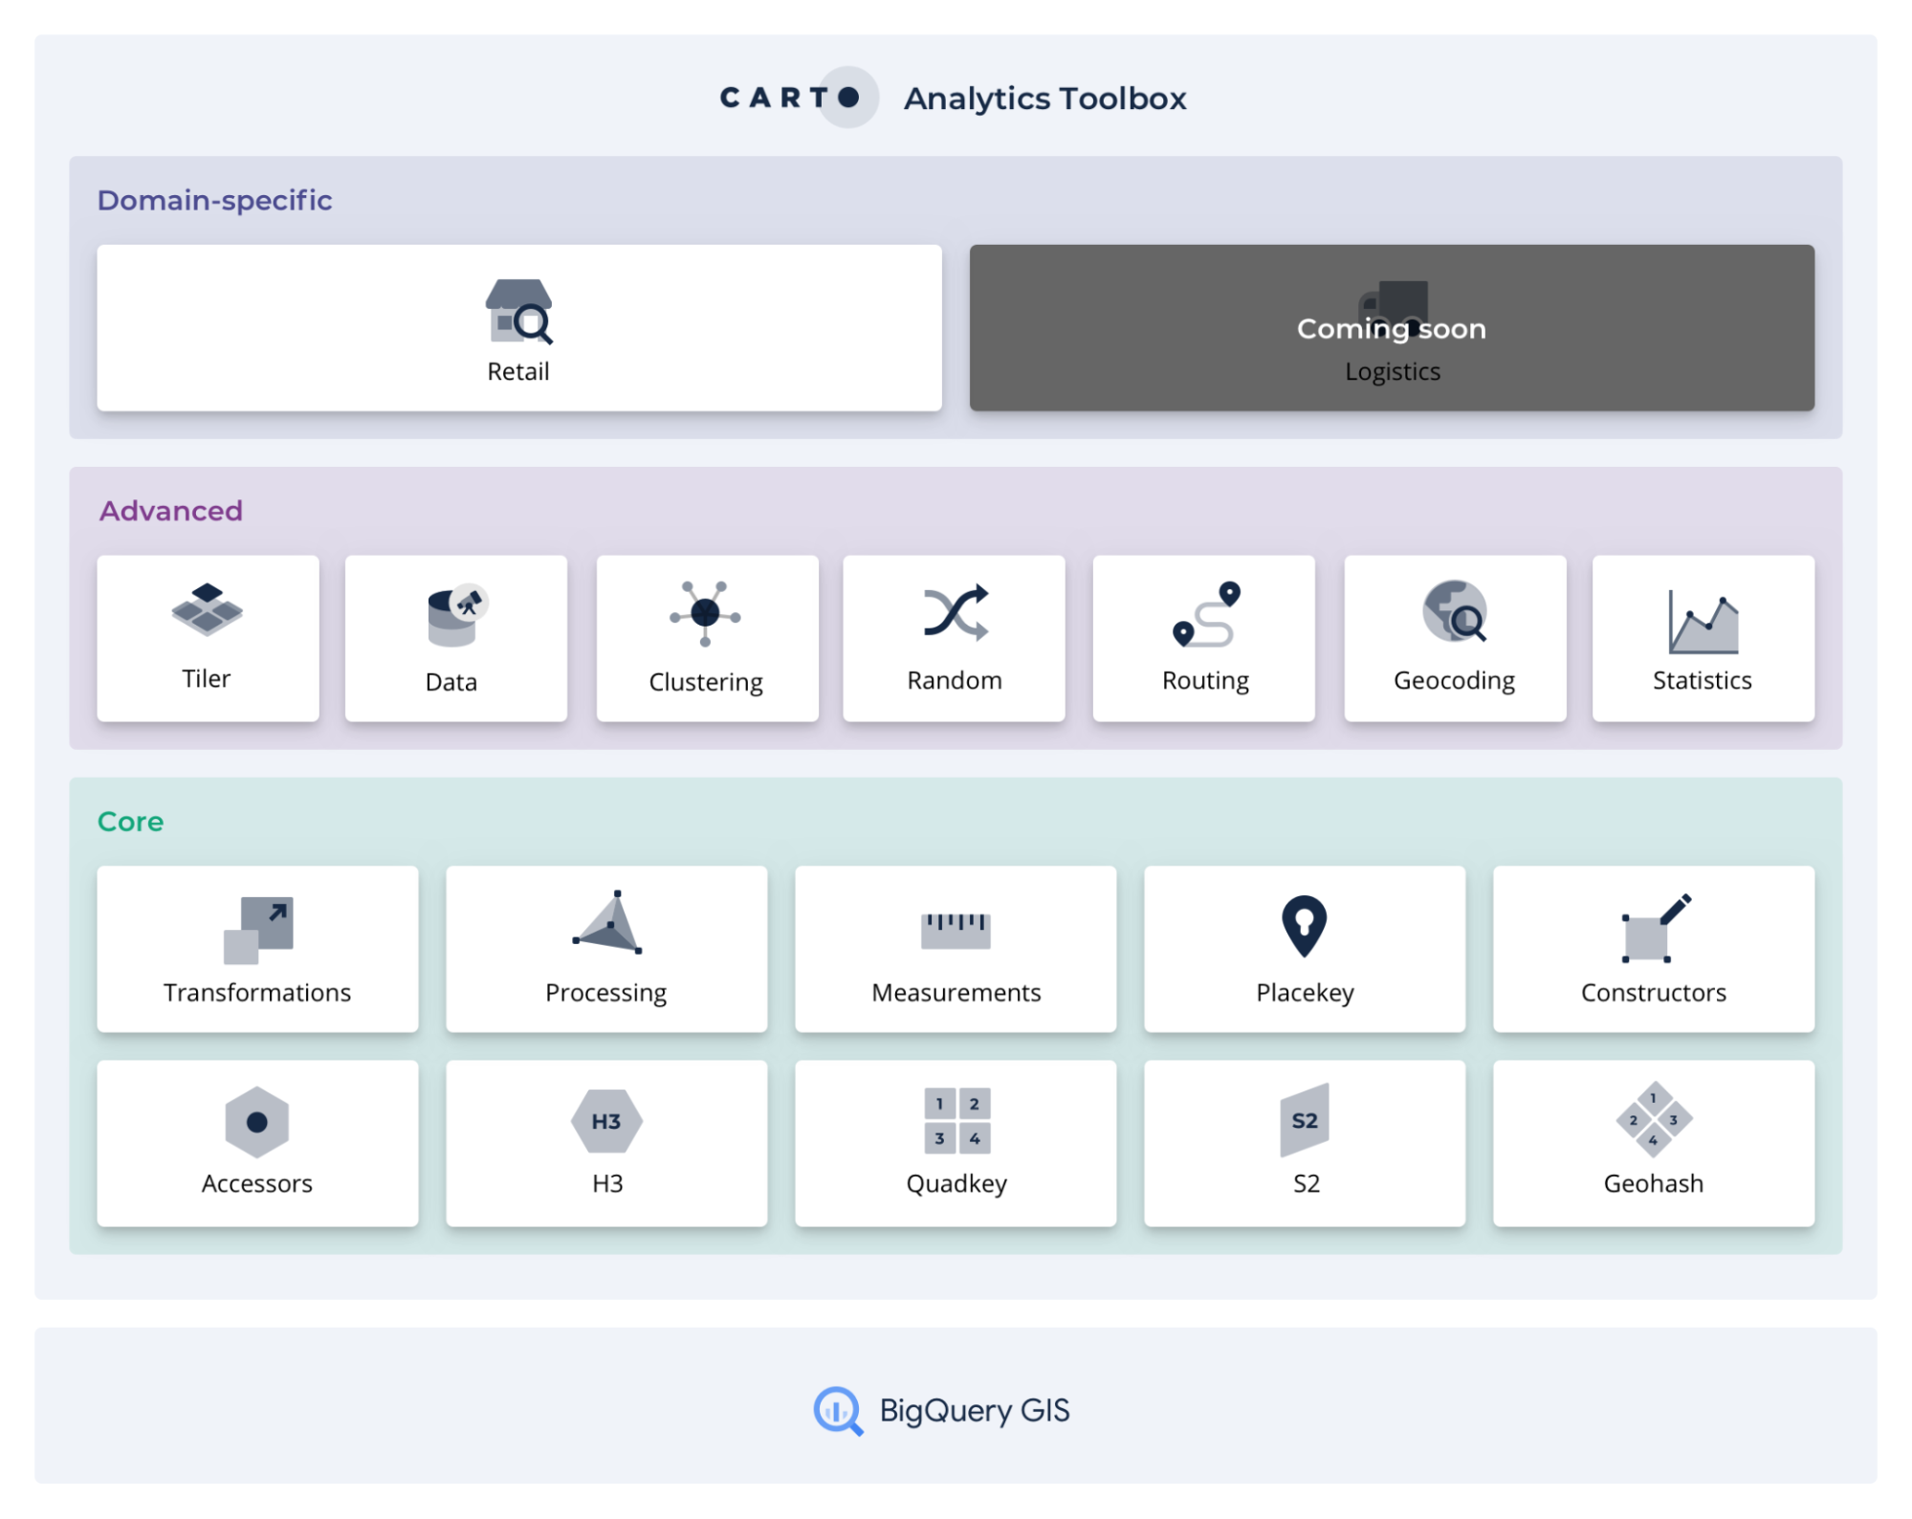The height and width of the screenshot is (1519, 1912).
Task: Click the Logistics coming soon card
Action: click(x=1392, y=327)
